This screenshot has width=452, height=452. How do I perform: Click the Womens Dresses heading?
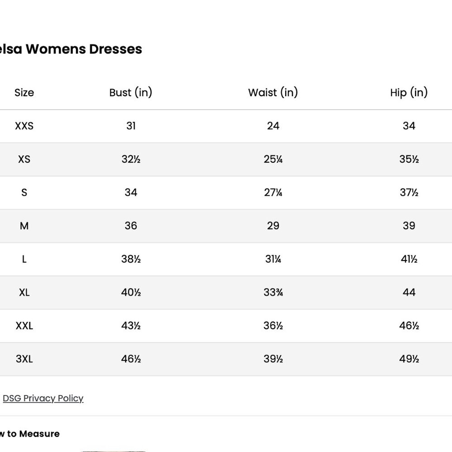(71, 49)
